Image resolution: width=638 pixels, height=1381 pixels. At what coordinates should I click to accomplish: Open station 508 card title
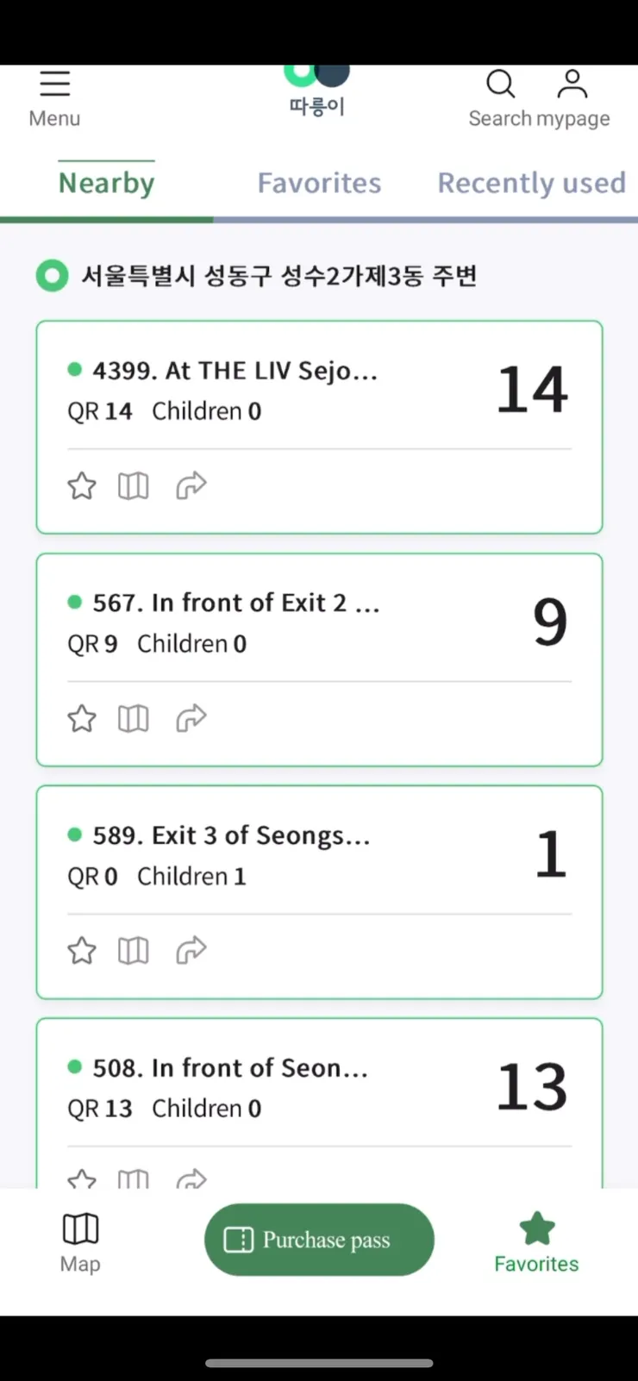click(x=230, y=1068)
